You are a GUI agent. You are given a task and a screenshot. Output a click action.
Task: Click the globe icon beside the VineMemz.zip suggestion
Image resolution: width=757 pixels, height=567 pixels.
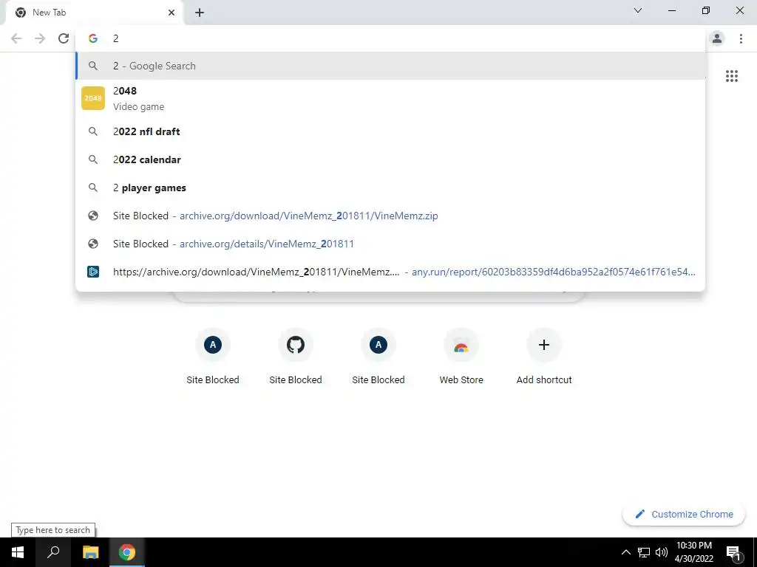(93, 216)
